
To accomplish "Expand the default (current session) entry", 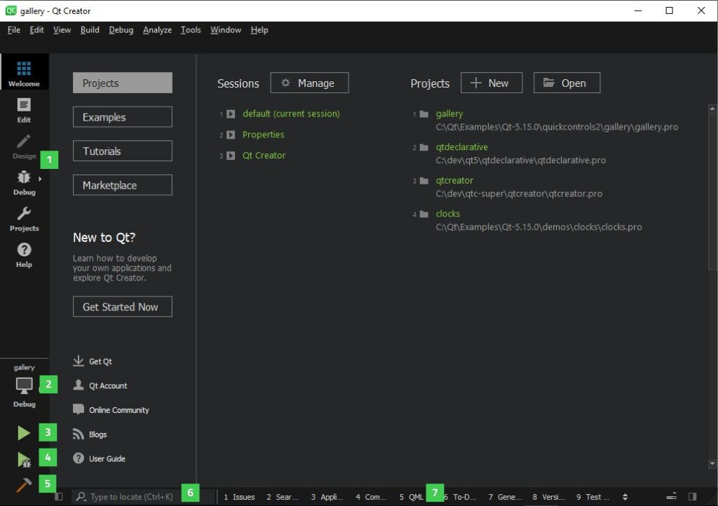I will click(231, 113).
